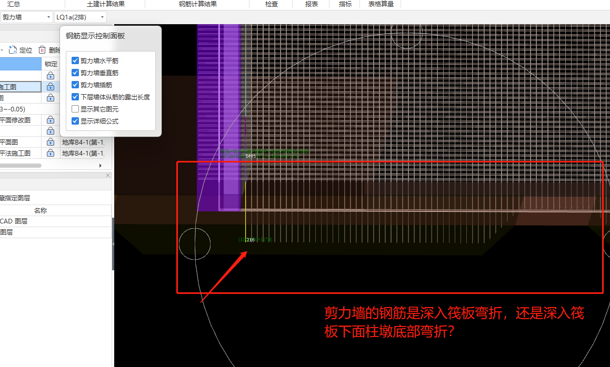610x367 pixels.
Task: Uncheck 剪力墙水平筋 checkbox
Action: [x=75, y=60]
